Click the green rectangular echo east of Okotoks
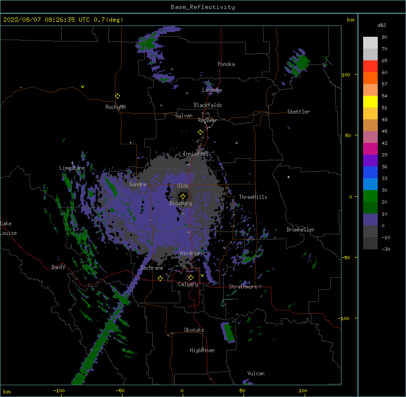The width and height of the screenshot is (406, 397). [x=228, y=332]
